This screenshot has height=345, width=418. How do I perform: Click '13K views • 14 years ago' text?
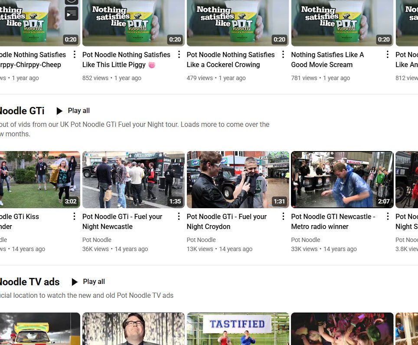pyautogui.click(x=220, y=249)
